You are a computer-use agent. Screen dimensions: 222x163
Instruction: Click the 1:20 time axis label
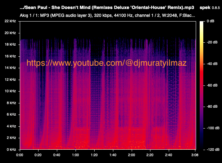(94, 155)
